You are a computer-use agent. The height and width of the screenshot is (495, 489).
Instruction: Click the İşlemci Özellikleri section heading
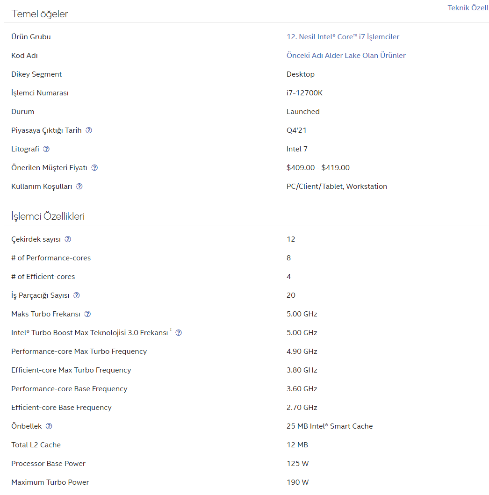click(x=48, y=216)
